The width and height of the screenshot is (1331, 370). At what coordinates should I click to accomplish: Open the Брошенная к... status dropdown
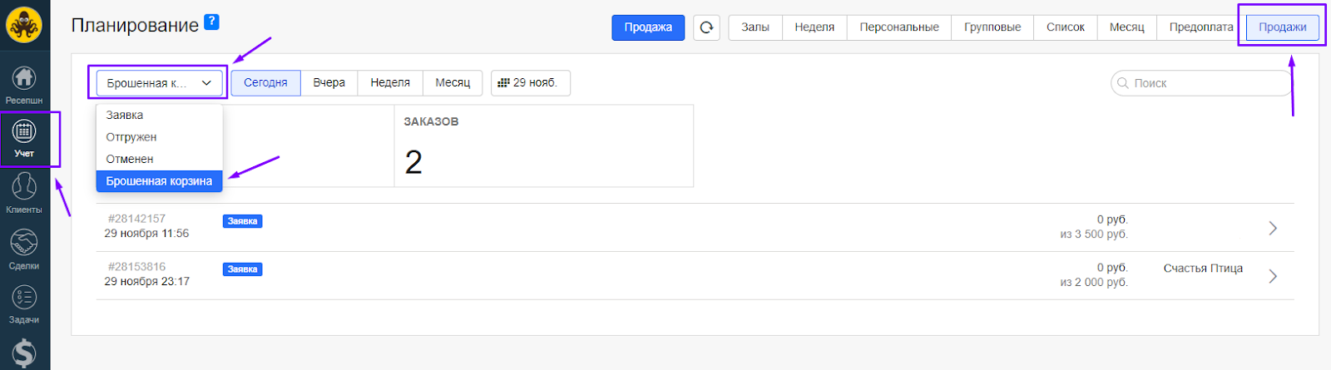coord(159,83)
